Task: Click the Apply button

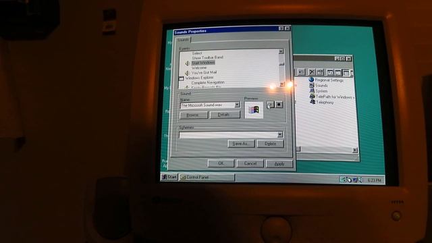Action: tap(279, 163)
